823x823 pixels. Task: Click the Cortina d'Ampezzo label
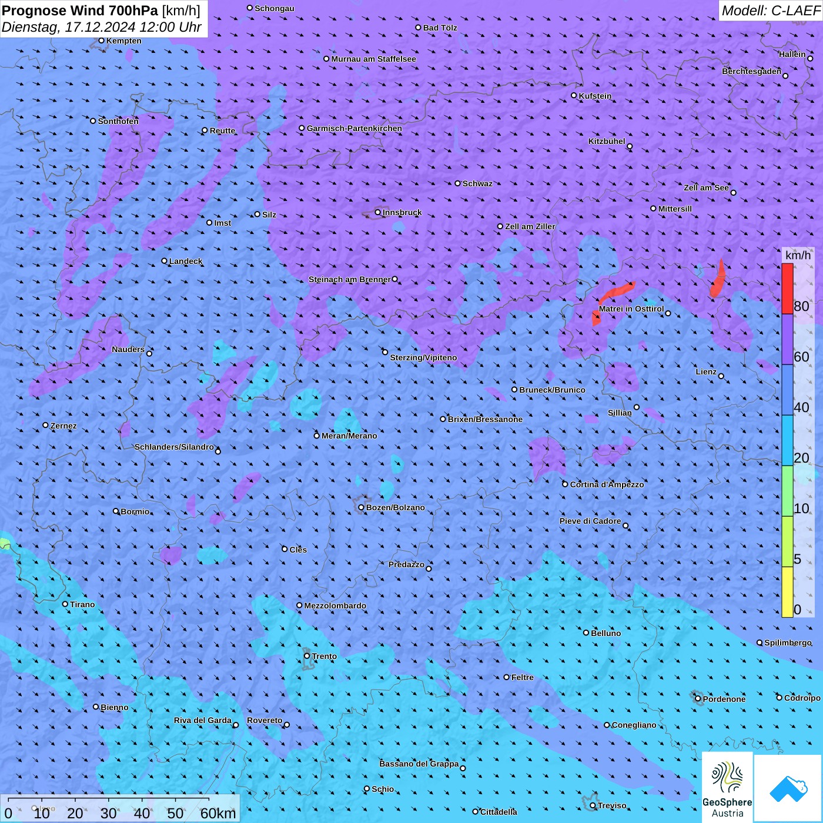click(x=607, y=484)
